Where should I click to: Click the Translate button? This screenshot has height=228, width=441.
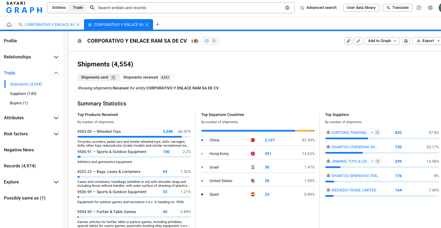click(x=397, y=8)
